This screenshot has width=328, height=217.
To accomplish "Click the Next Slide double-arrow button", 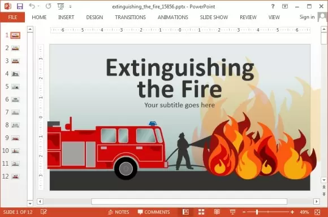I will (x=324, y=194).
